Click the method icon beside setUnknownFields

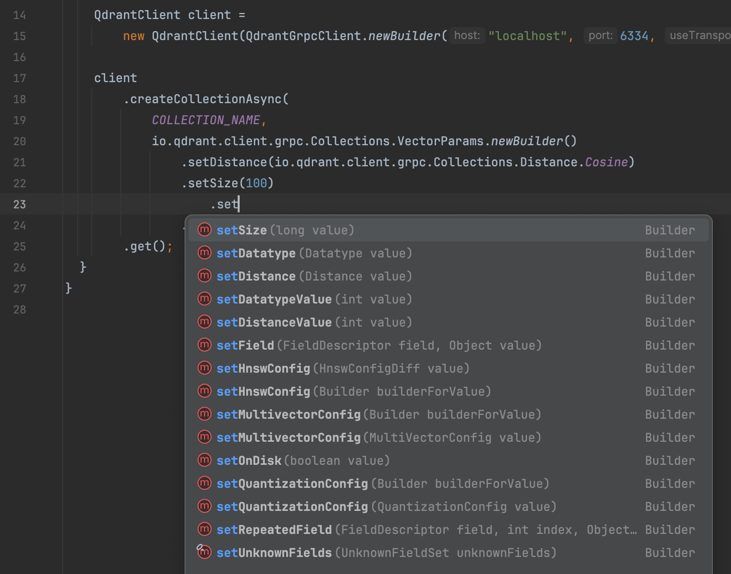tap(205, 552)
